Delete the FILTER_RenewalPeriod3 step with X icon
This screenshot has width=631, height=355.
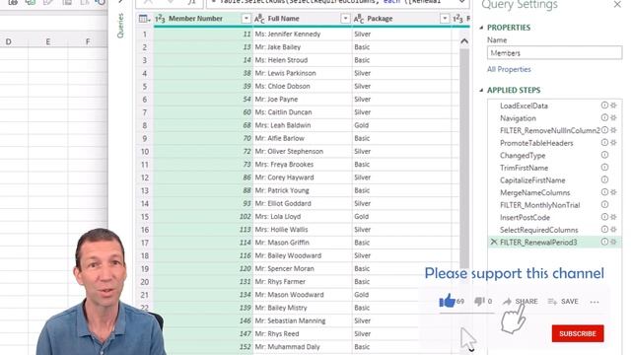click(x=494, y=242)
